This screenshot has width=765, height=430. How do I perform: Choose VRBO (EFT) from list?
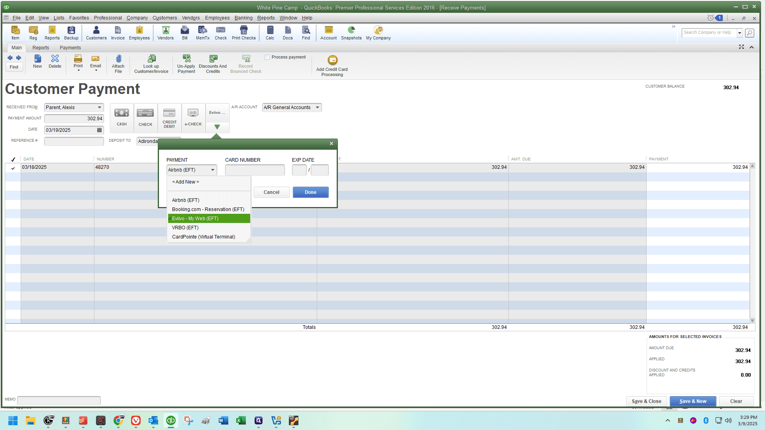coord(185,228)
